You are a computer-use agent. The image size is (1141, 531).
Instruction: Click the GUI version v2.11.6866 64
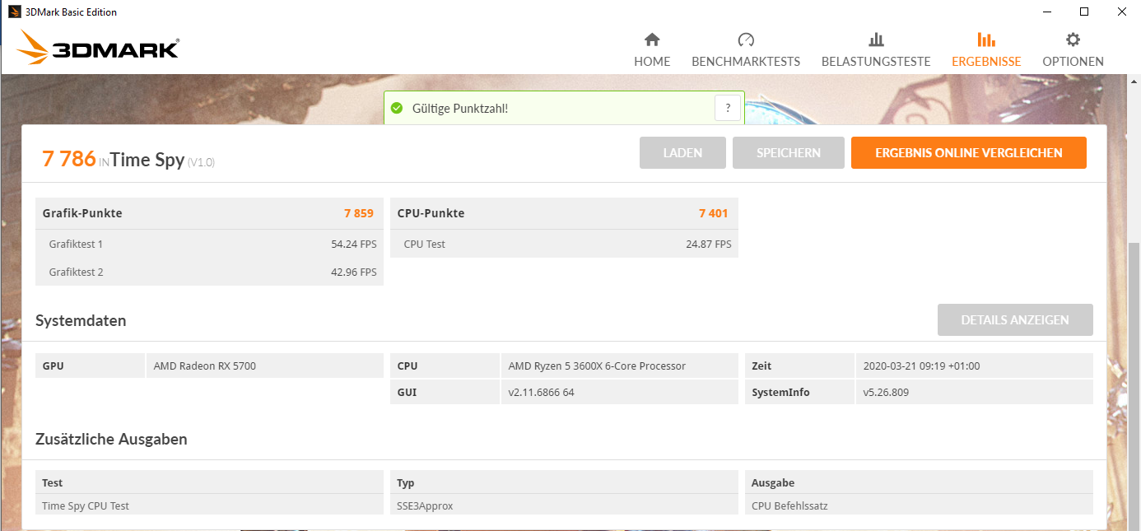[x=541, y=393]
